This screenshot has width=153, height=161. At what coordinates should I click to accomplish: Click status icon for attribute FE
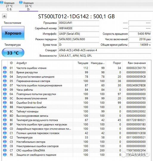click(x=5, y=155)
